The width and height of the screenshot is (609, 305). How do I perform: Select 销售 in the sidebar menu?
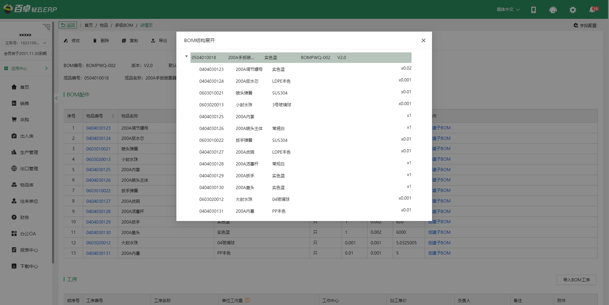pos(25,103)
